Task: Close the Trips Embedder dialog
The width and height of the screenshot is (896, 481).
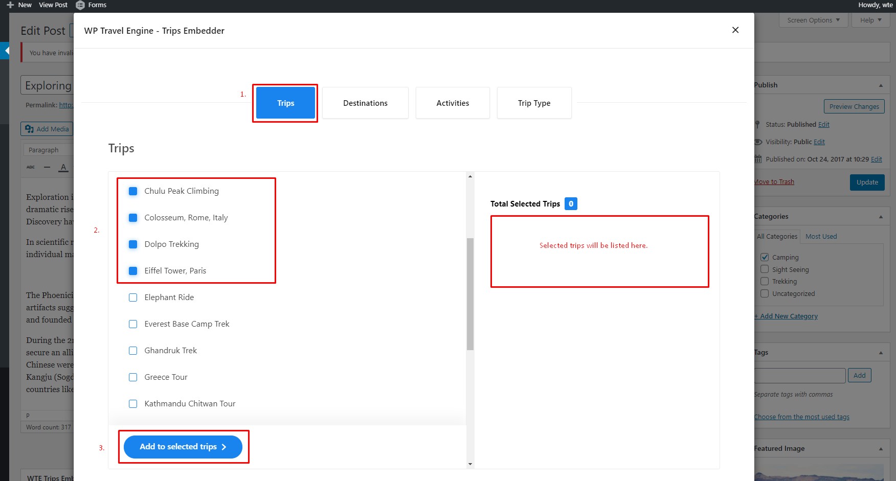Action: click(735, 30)
